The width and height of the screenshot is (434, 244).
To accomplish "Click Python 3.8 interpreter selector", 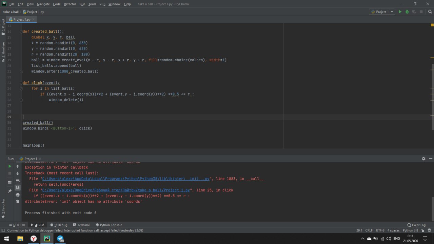I will (x=410, y=230).
